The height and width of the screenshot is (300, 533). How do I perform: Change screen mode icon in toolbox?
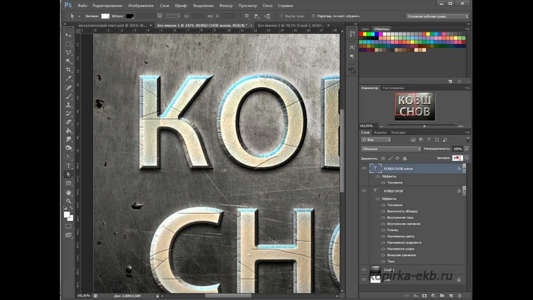tap(69, 235)
